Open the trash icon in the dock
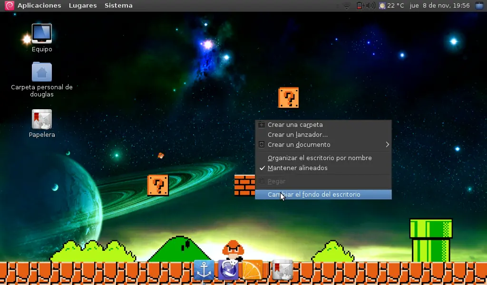This screenshot has height=285, width=487. [282, 270]
